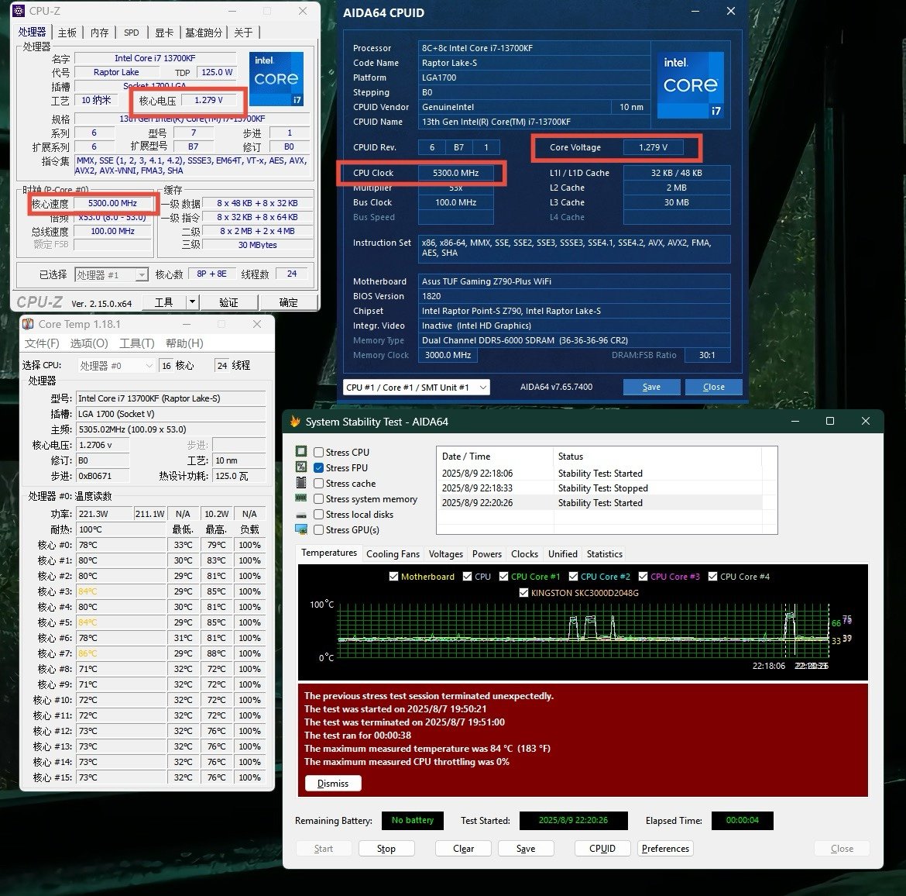Click the CPU-Z 验证 button
Image resolution: width=906 pixels, height=896 pixels.
228,302
